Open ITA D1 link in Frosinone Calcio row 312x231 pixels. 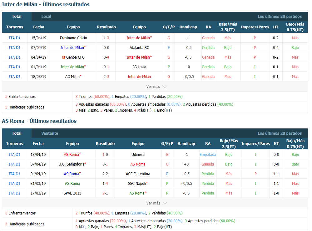pos(15,38)
